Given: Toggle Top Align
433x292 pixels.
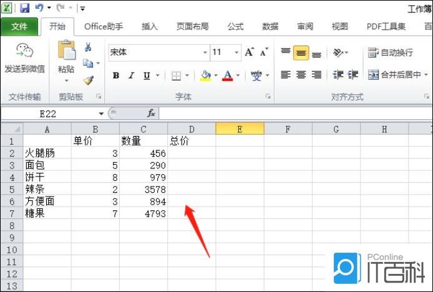Looking at the screenshot, I should [x=286, y=52].
